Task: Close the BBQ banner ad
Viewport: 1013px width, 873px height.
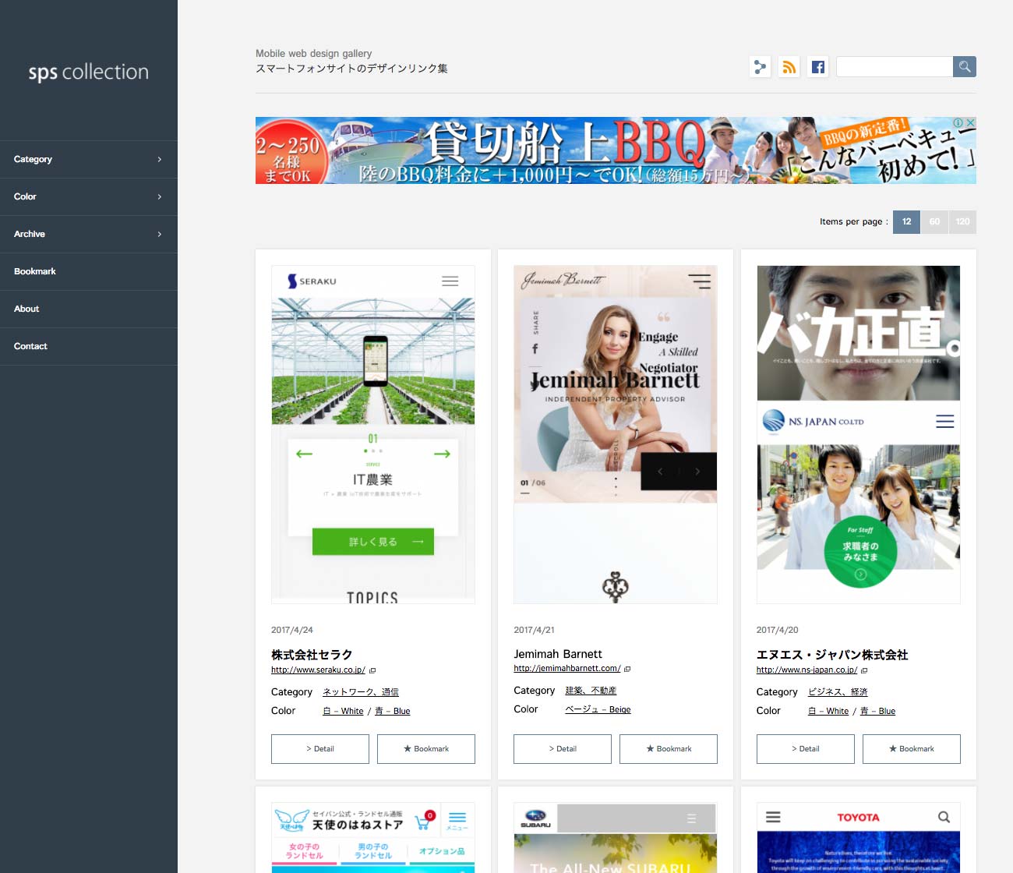Action: (970, 122)
